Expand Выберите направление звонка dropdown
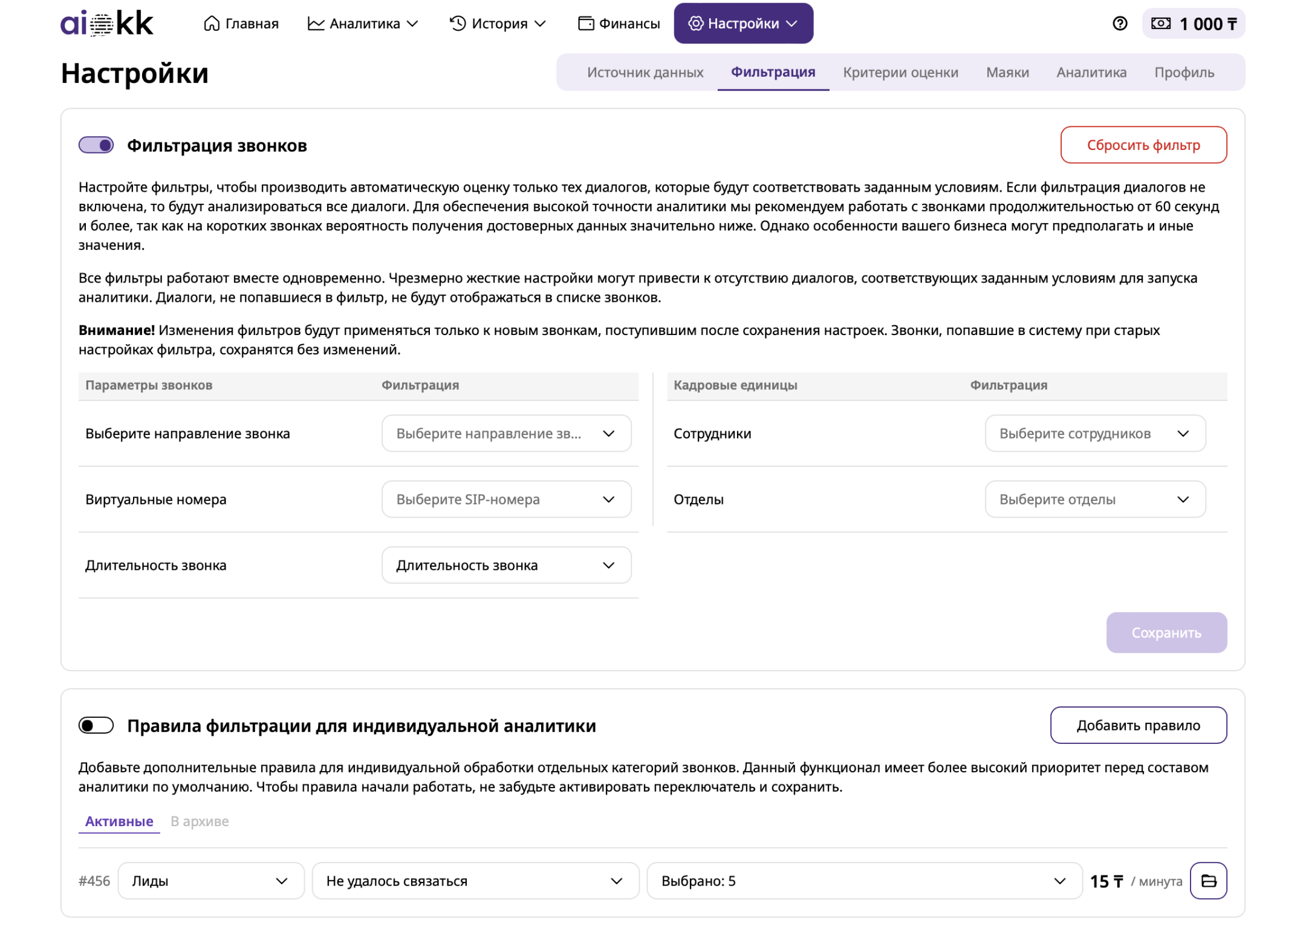The height and width of the screenshot is (929, 1306). coord(506,434)
